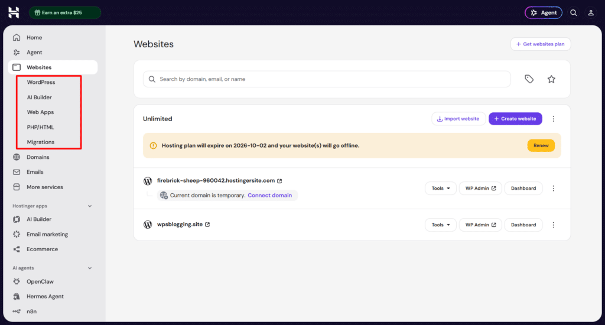Click firebrick-sheep-960042.hostingersite.com domain name
The height and width of the screenshot is (325, 605).
click(x=216, y=181)
